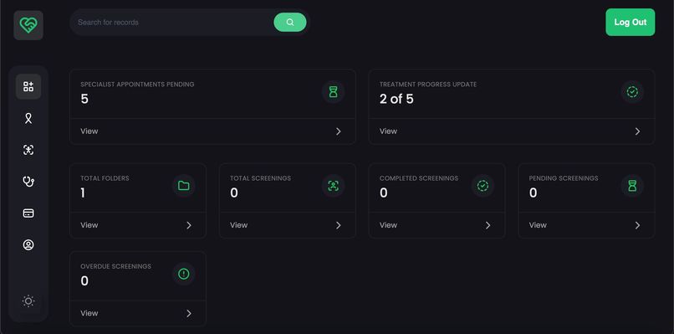Expand Specialist Appointments Pending via chevron arrow
674x334 pixels.
339,131
